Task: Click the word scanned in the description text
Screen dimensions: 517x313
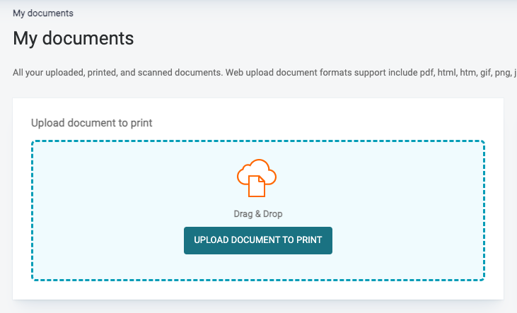Action: pos(146,73)
